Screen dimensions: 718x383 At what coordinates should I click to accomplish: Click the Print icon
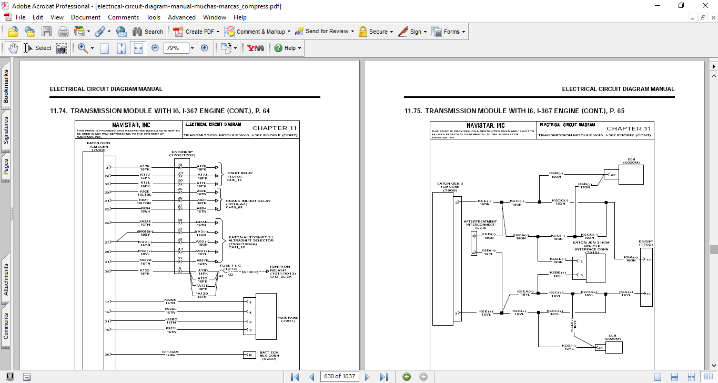[64, 32]
